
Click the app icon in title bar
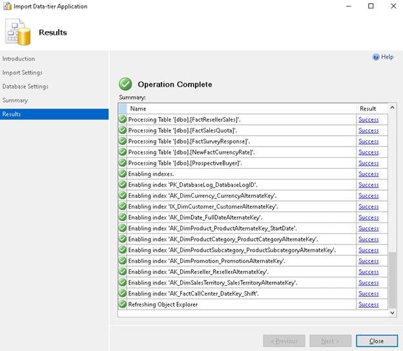tap(7, 6)
